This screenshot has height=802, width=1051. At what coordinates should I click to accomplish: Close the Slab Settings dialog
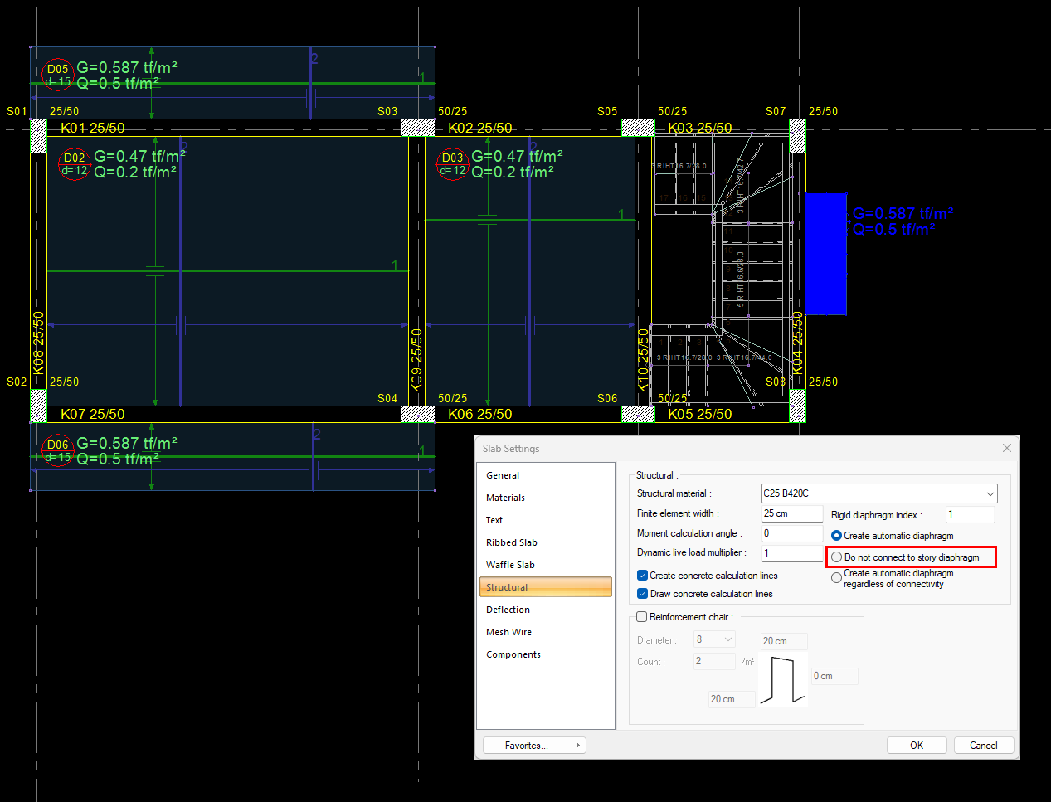click(x=1006, y=448)
